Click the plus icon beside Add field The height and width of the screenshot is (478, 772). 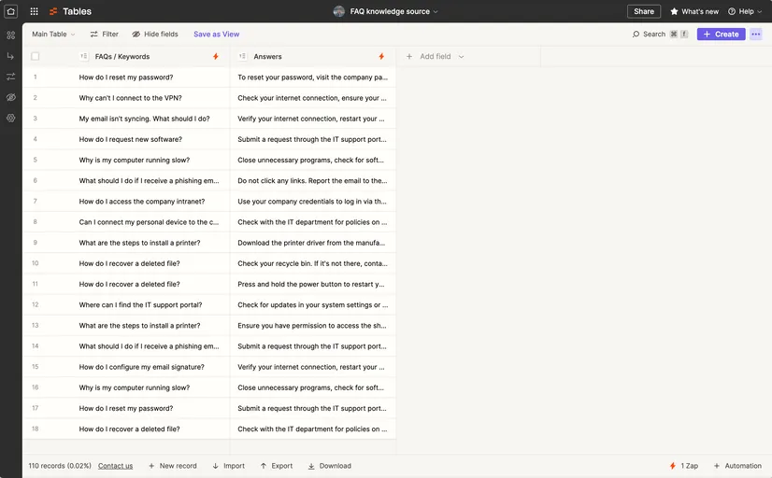pyautogui.click(x=409, y=57)
